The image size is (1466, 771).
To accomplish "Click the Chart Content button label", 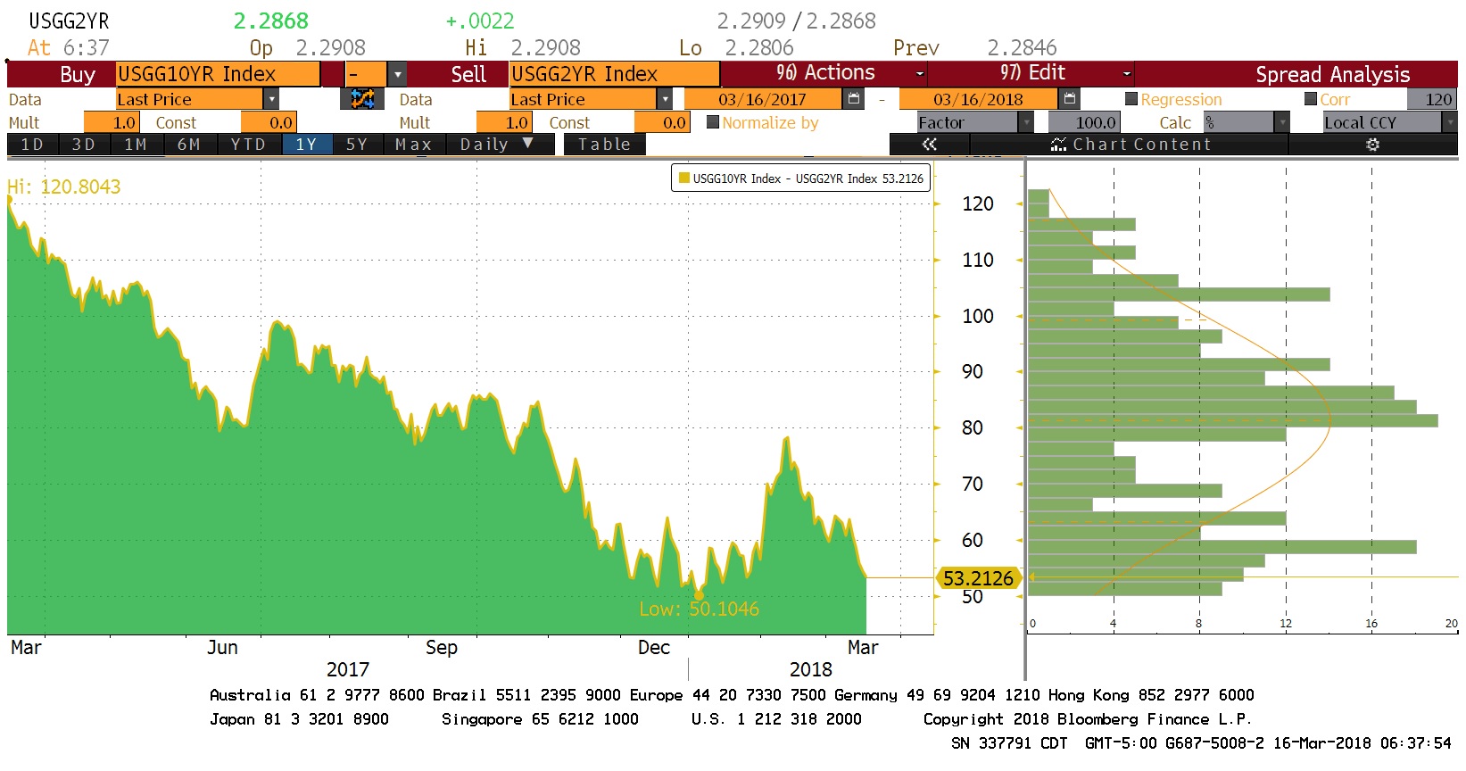I will pyautogui.click(x=1142, y=145).
